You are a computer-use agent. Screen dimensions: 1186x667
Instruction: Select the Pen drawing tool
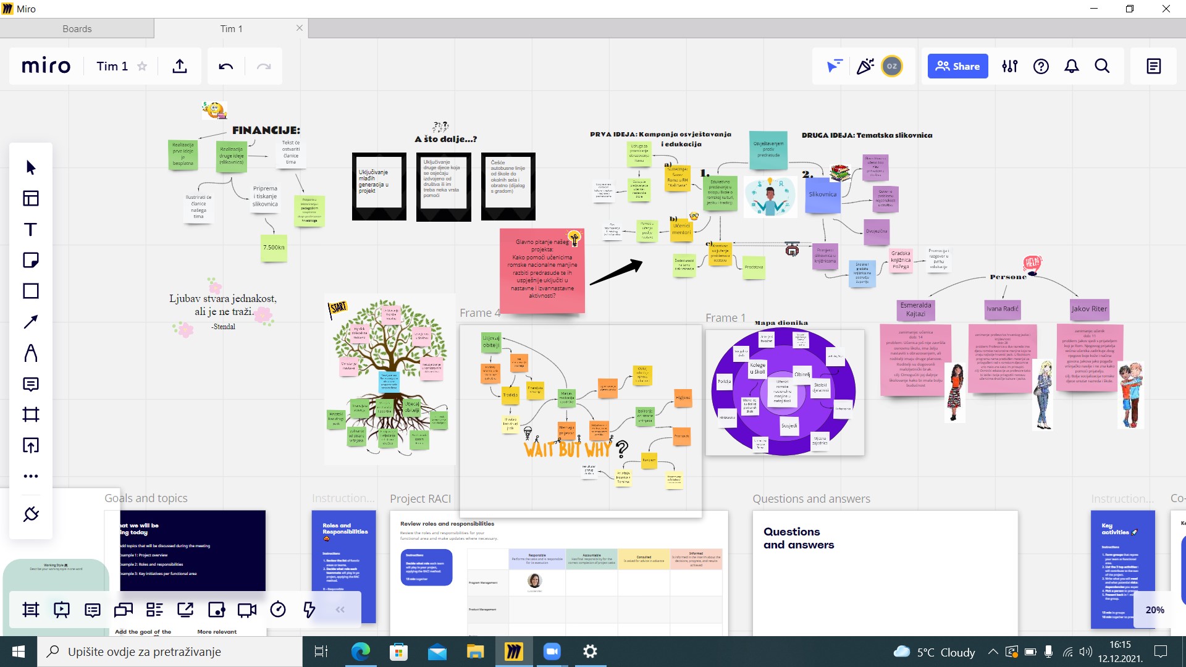pos(31,353)
